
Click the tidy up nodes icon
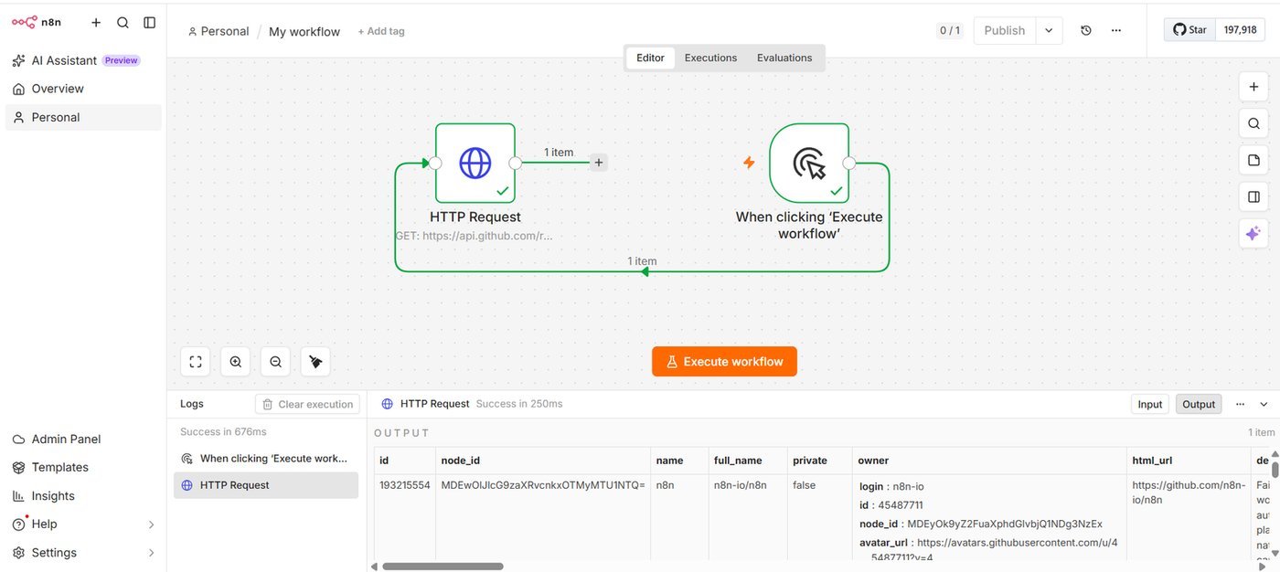pyautogui.click(x=315, y=362)
